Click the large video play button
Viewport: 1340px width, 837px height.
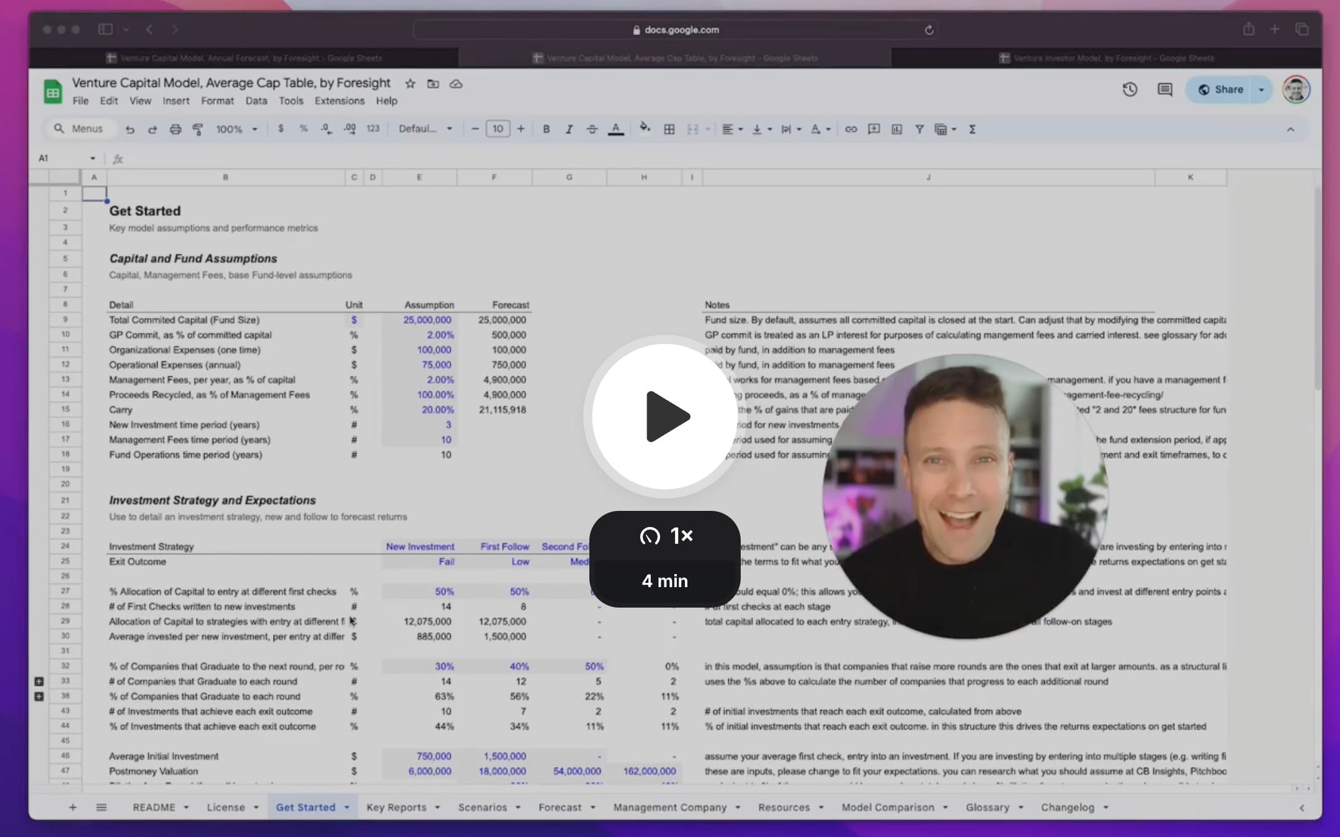[x=665, y=416]
